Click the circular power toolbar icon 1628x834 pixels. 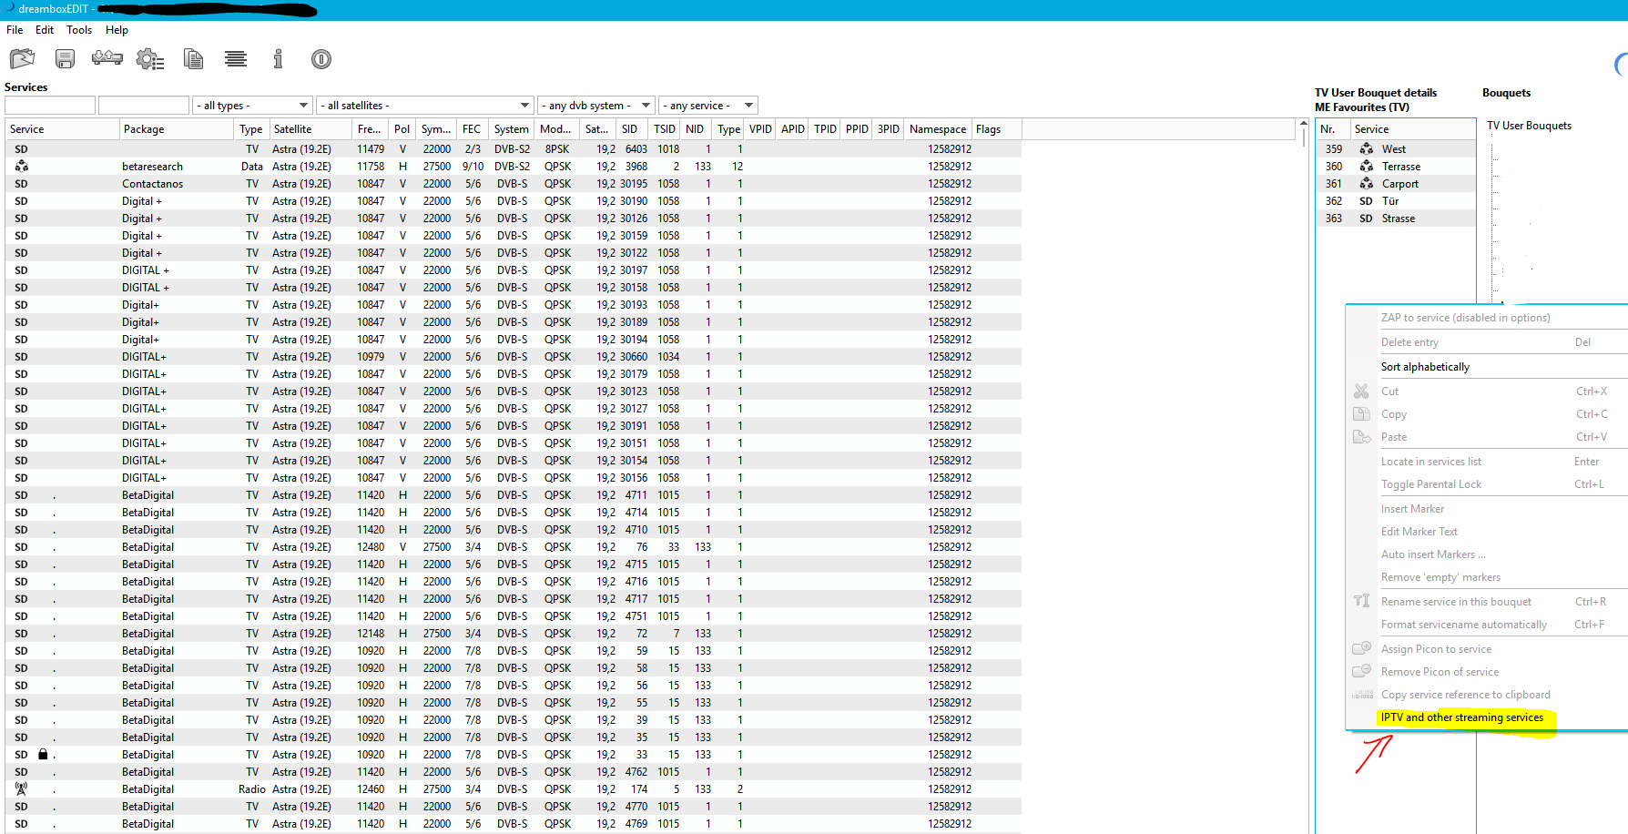click(321, 59)
